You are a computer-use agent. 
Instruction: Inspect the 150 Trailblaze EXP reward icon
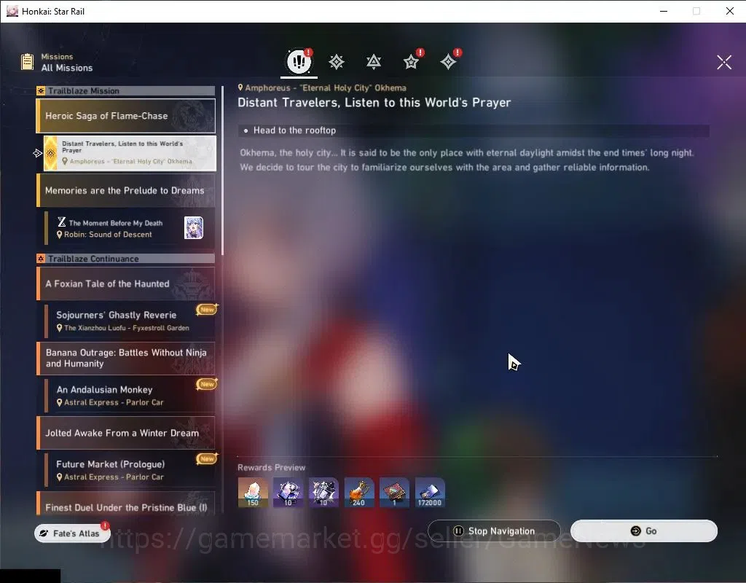pyautogui.click(x=253, y=492)
